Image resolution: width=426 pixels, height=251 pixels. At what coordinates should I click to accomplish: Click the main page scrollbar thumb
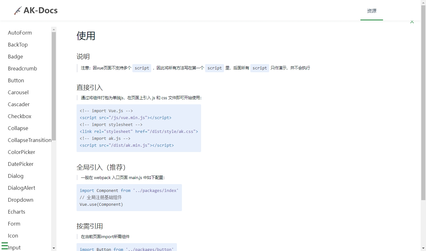[423, 103]
